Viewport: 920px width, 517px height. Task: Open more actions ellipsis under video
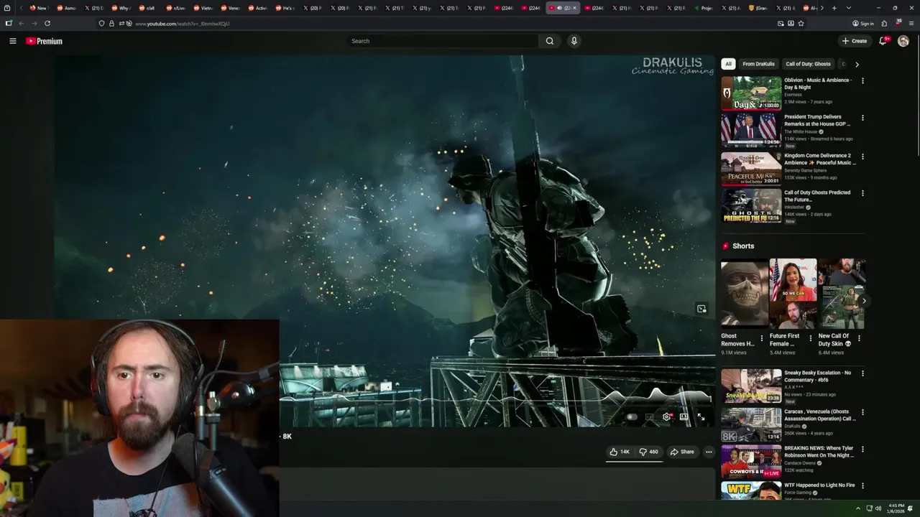point(709,452)
